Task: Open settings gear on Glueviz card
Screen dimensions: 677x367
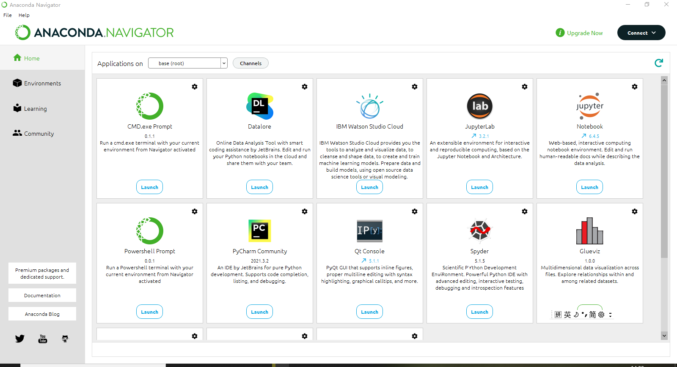Action: coord(635,211)
